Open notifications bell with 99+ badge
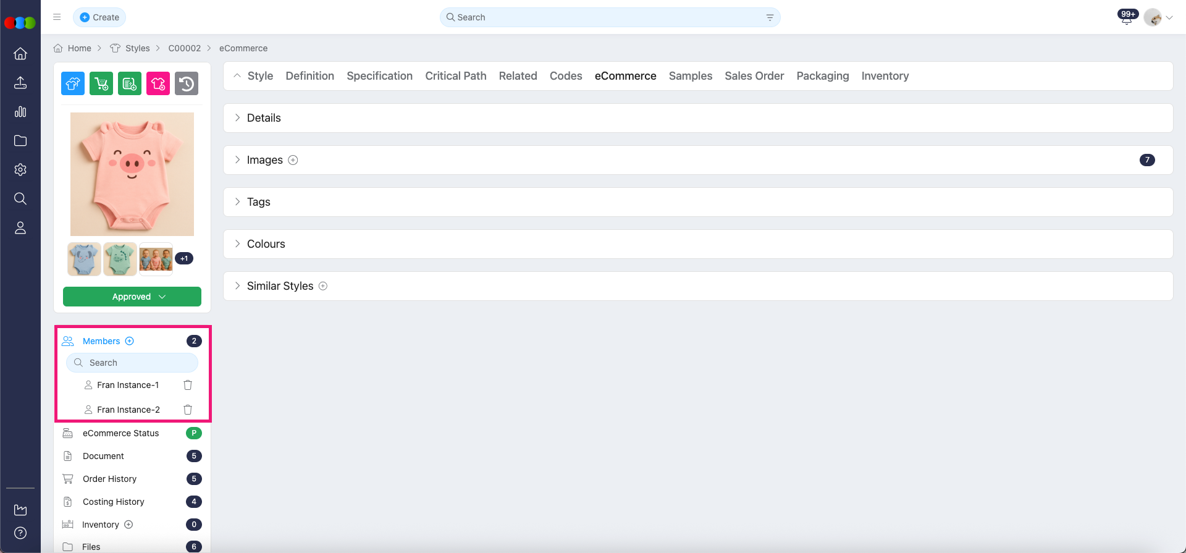 pos(1127,19)
